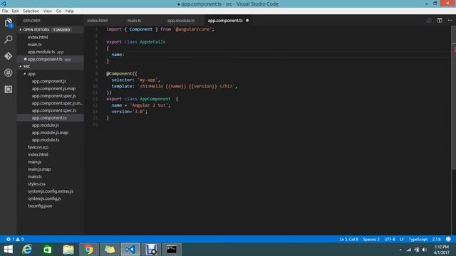Open the Windows Start menu

pyautogui.click(x=8, y=250)
